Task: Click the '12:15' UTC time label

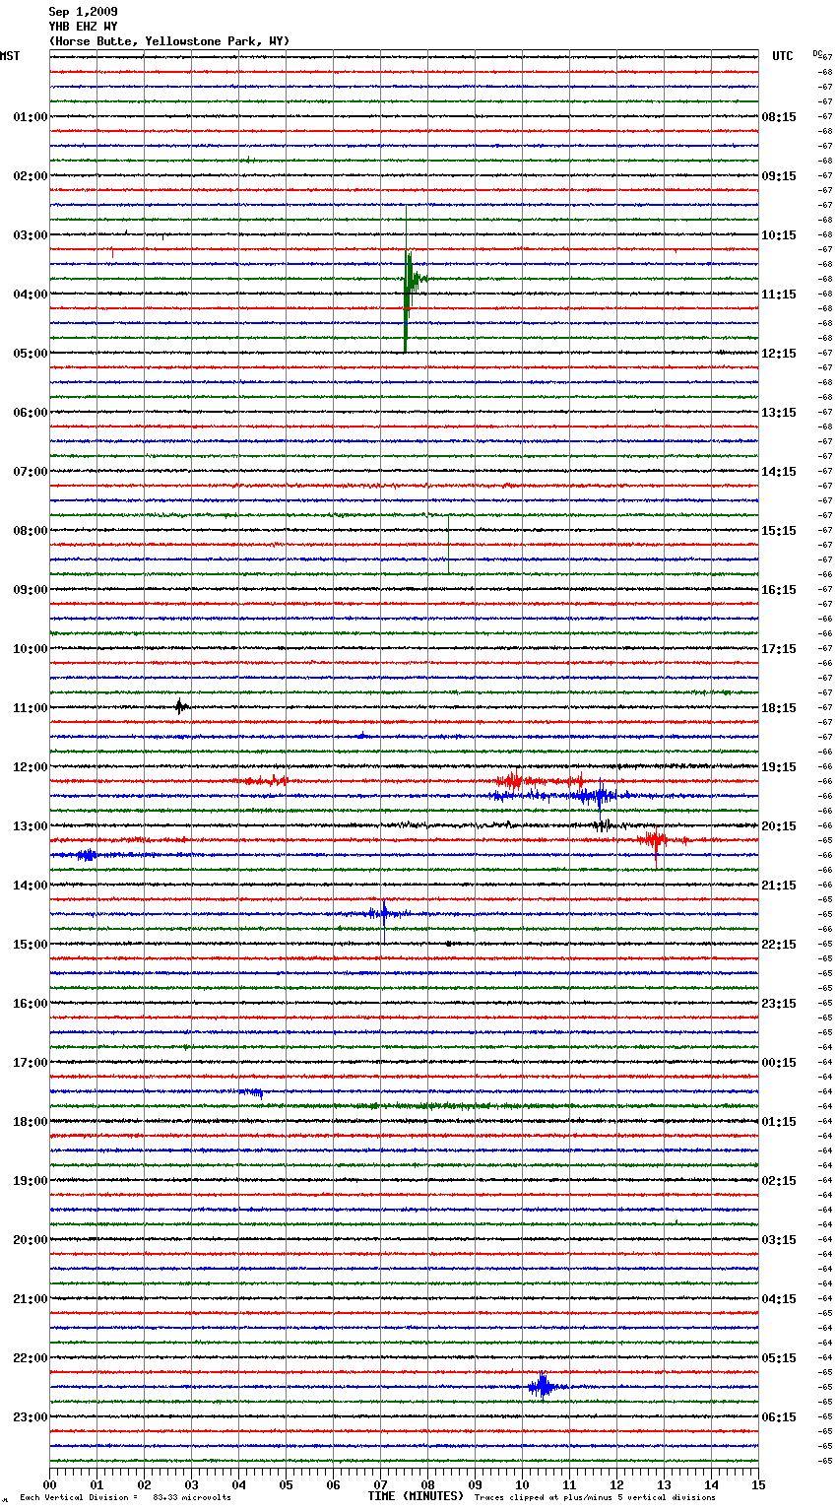Action: tap(779, 354)
